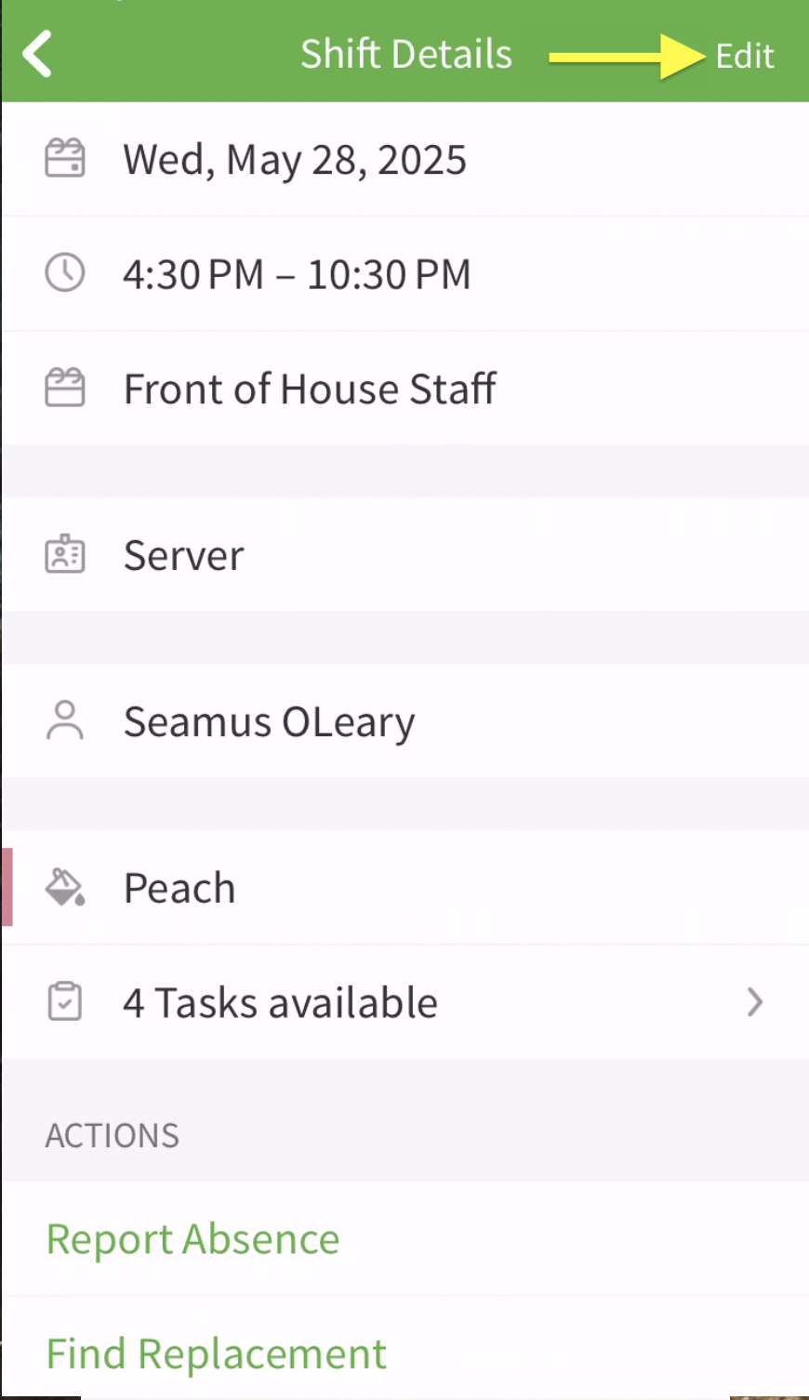Click Find Replacement
The height and width of the screenshot is (1400, 809).
pos(216,1353)
